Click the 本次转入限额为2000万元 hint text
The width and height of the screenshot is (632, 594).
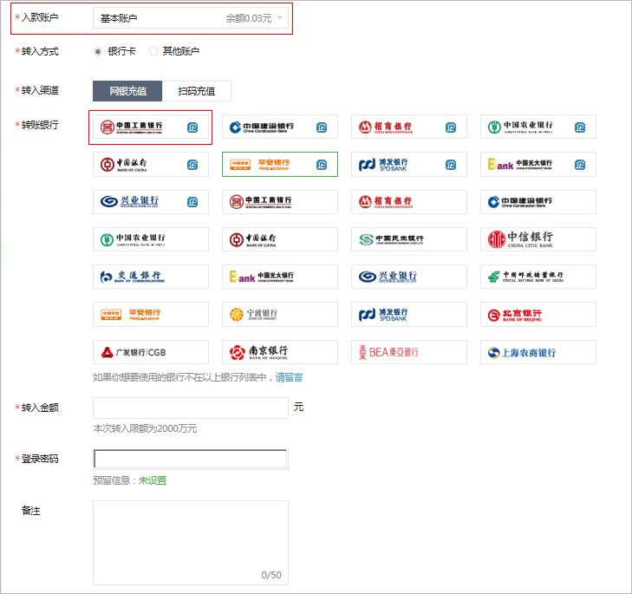click(x=145, y=428)
